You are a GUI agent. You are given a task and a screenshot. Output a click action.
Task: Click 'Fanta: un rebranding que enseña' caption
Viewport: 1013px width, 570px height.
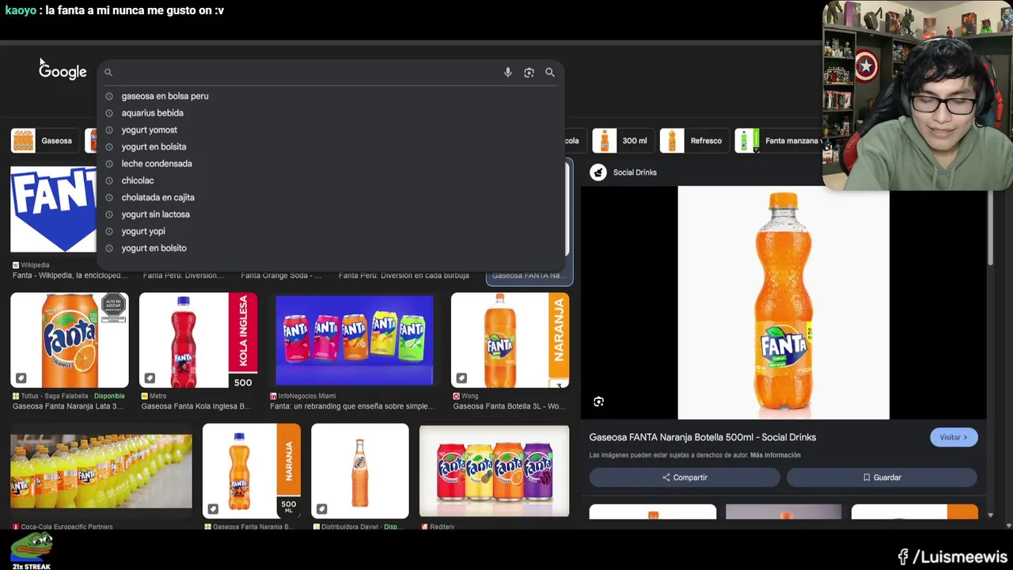click(352, 406)
